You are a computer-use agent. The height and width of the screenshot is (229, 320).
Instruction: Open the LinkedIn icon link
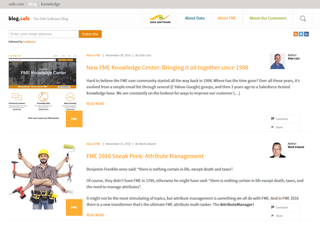(306, 34)
